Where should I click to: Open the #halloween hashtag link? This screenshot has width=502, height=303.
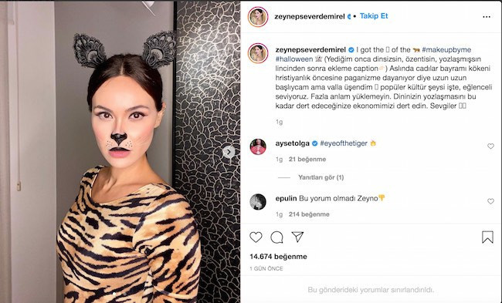pyautogui.click(x=294, y=59)
